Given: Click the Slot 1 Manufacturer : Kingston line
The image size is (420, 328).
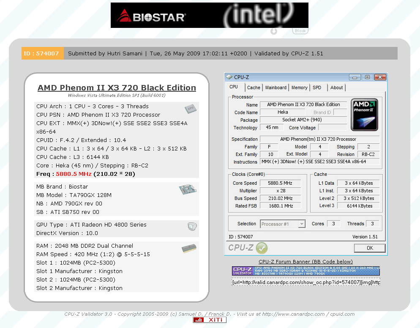Looking at the screenshot, I should [79, 271].
